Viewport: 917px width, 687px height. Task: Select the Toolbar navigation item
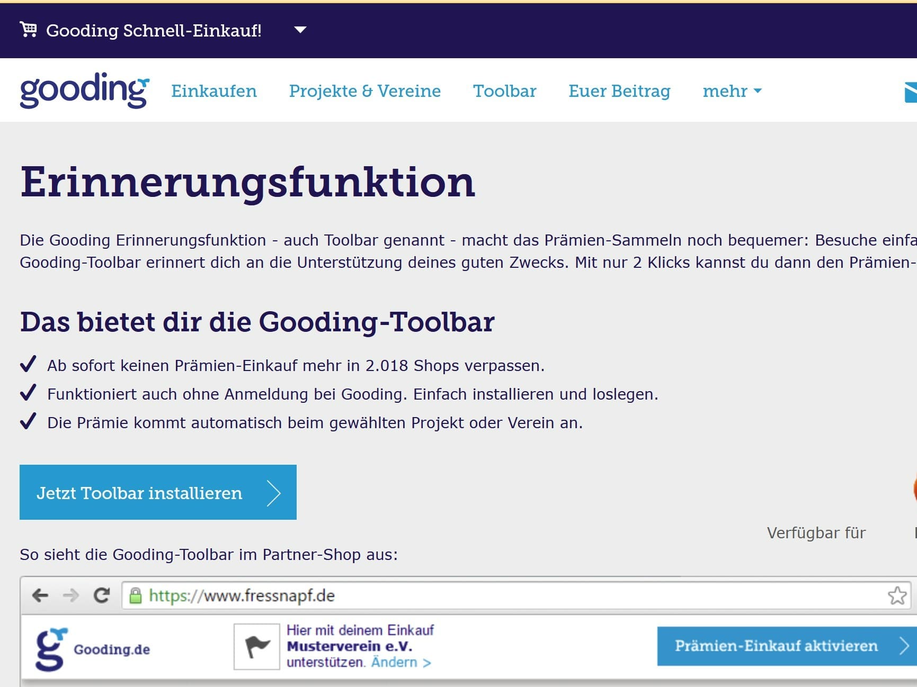pos(504,91)
